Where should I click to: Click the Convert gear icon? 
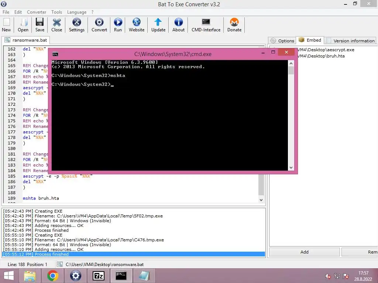tap(99, 25)
